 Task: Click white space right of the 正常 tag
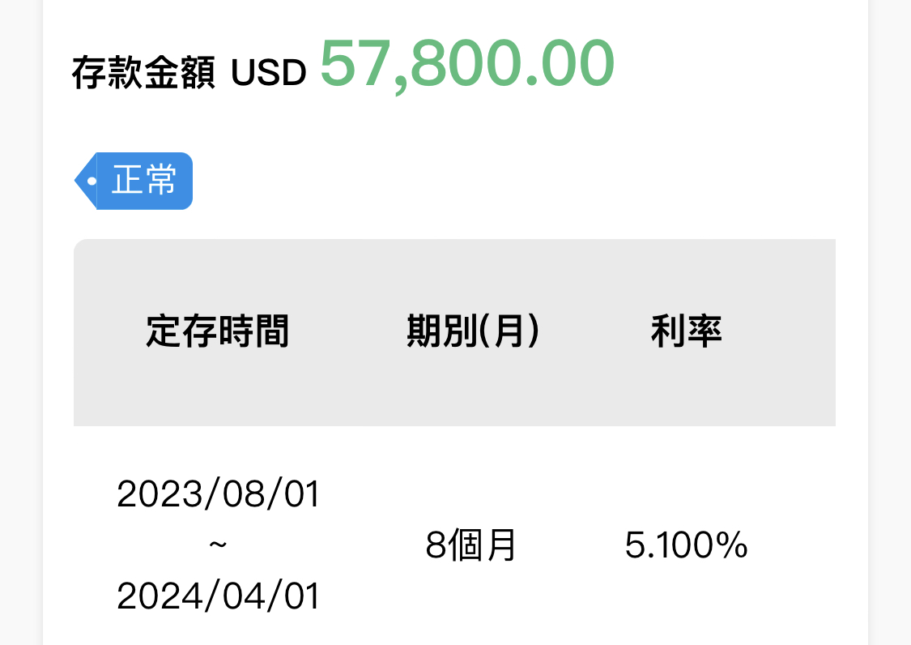[x=486, y=181]
